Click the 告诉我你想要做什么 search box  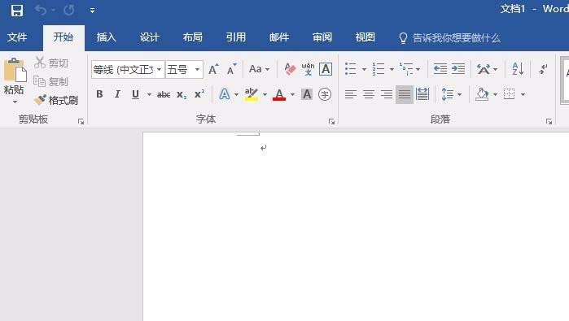coord(450,37)
